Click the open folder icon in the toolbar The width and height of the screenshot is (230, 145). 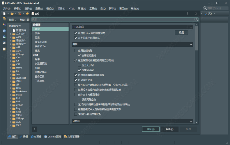(x=12, y=14)
